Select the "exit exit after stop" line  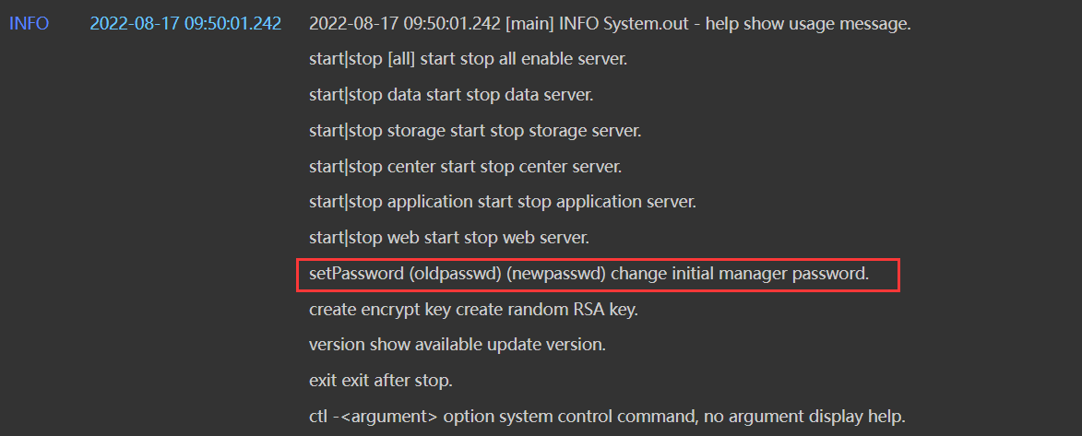[x=381, y=380]
